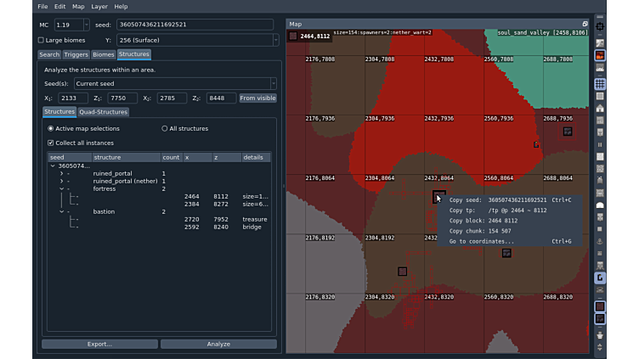Open the MC version dropdown
The image size is (639, 359).
tap(72, 25)
